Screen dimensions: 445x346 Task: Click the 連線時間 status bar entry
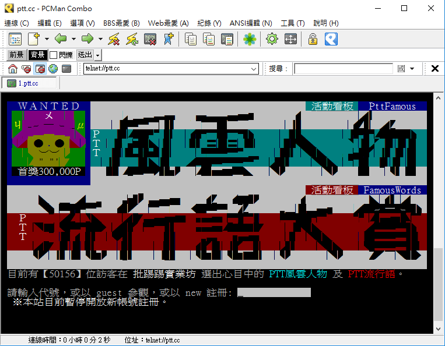coord(69,340)
